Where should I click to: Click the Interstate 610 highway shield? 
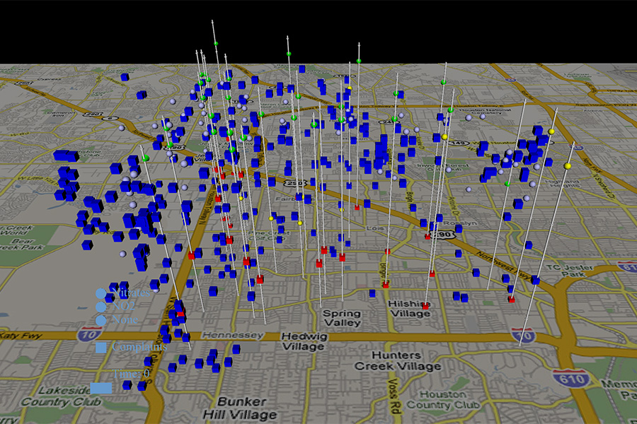point(572,378)
